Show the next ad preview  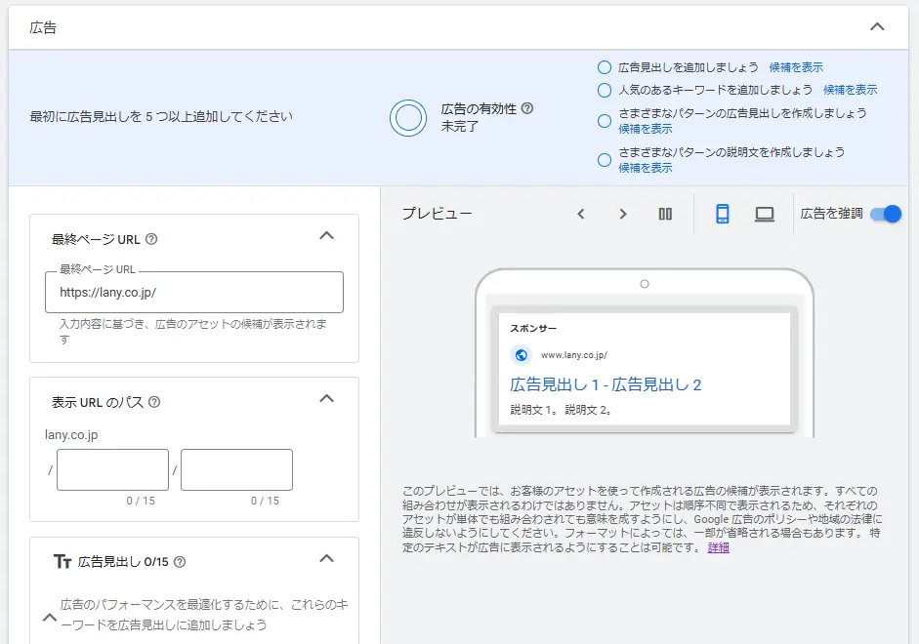click(x=623, y=213)
